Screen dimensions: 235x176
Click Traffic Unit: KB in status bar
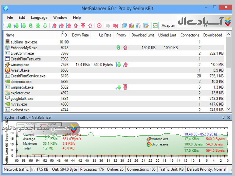coord(171,169)
